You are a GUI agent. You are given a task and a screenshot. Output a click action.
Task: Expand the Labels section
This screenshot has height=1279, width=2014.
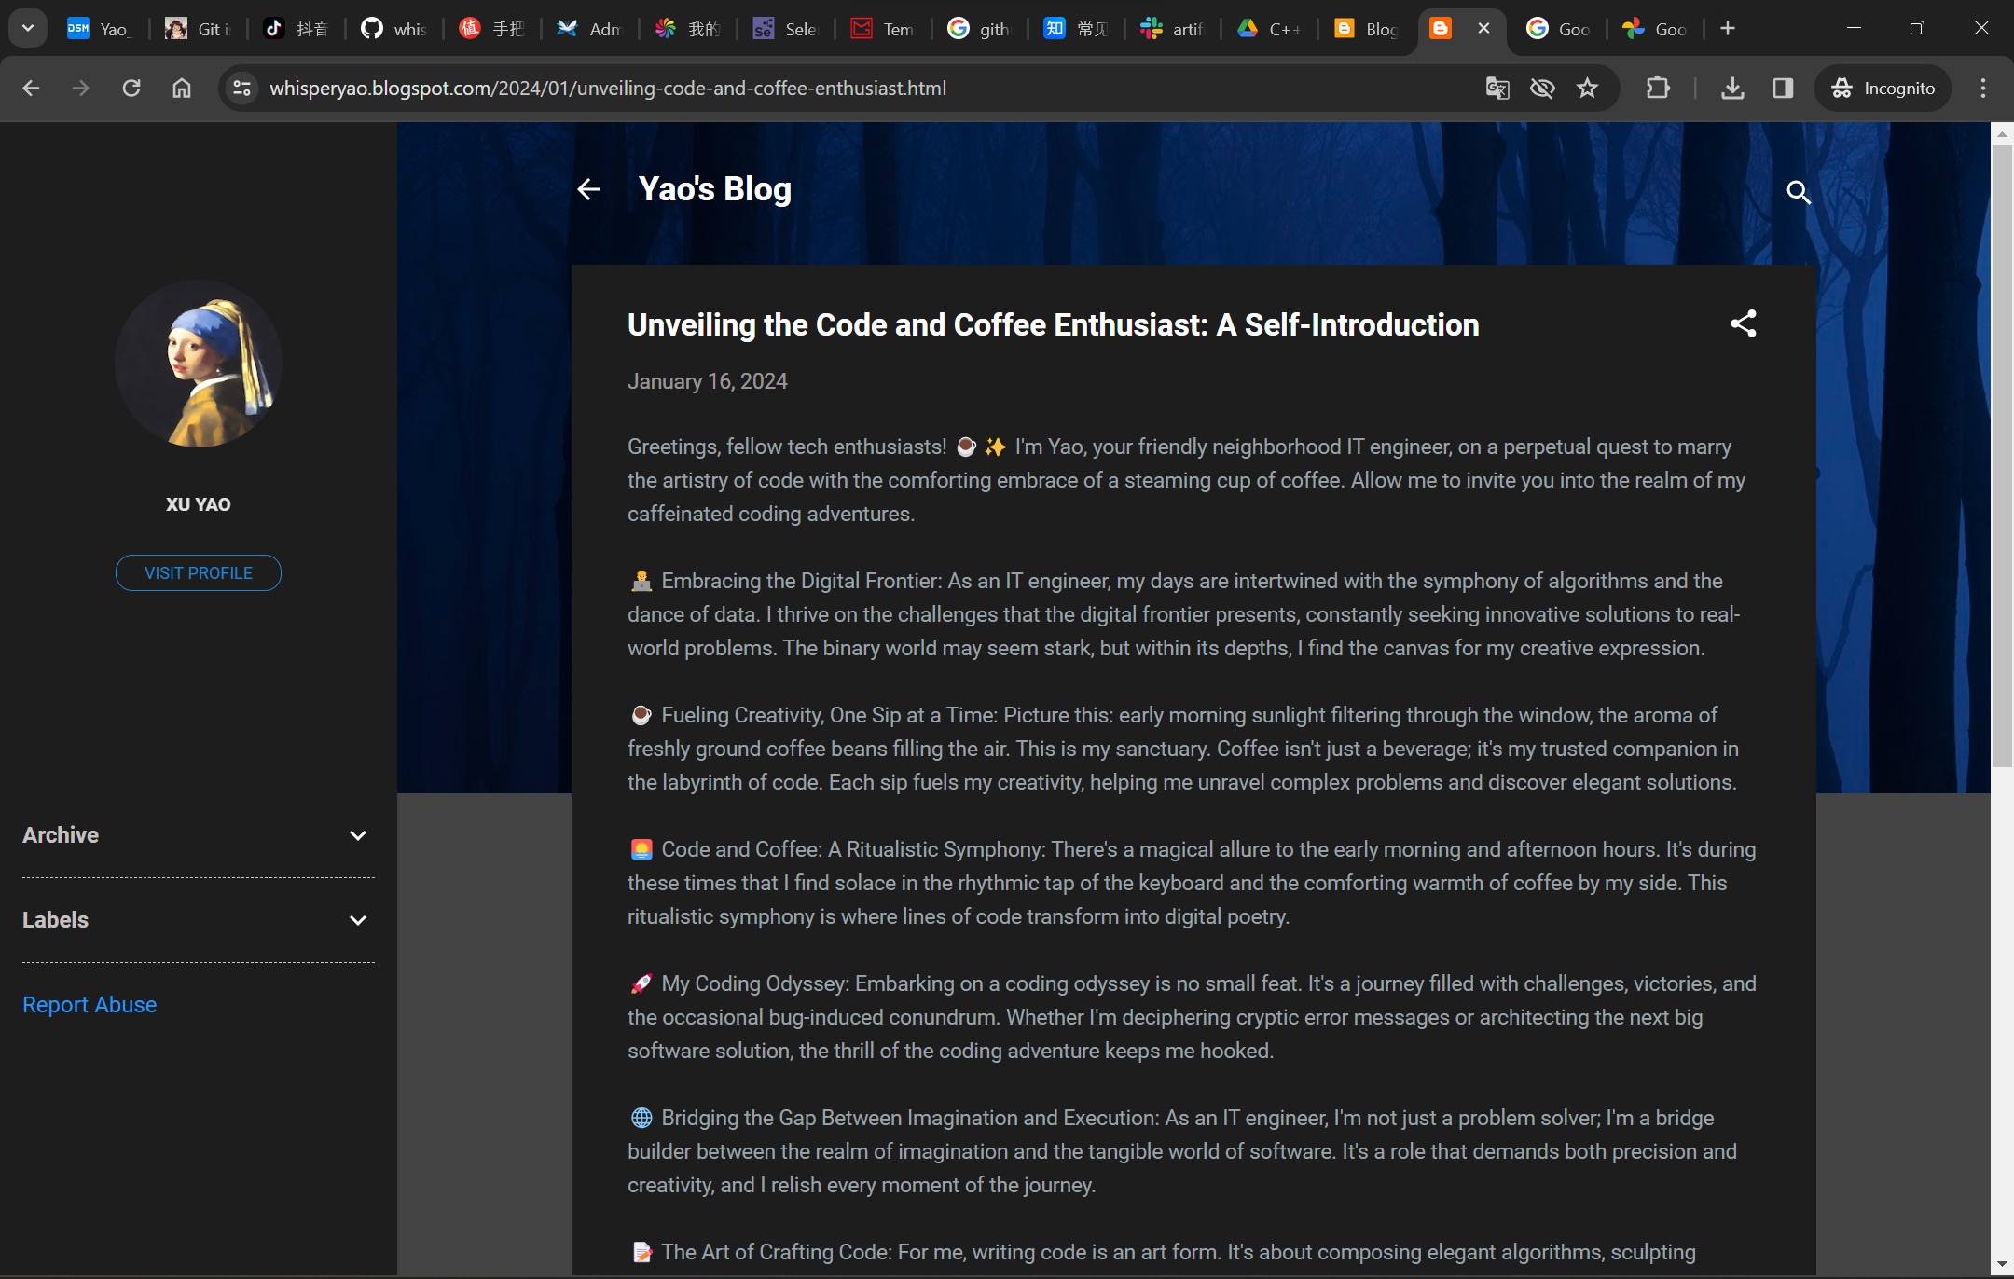point(357,920)
